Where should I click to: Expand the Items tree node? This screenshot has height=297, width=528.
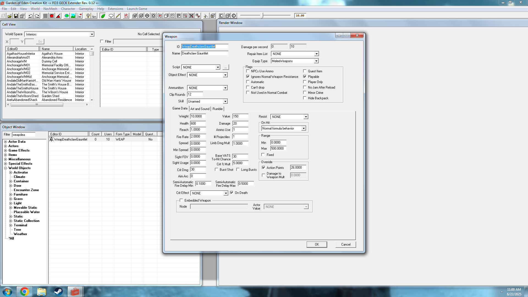click(5, 155)
